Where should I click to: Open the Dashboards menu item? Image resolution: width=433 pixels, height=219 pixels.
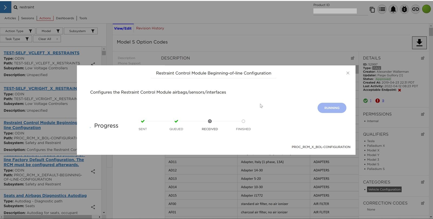tap(65, 18)
